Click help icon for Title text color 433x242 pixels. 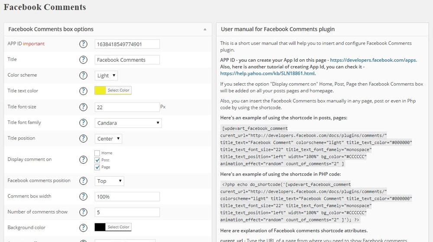[83, 91]
